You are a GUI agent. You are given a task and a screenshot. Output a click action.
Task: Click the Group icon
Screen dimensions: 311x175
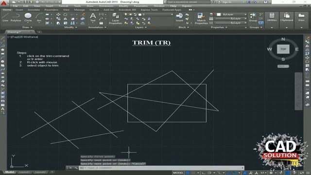(x=253, y=17)
